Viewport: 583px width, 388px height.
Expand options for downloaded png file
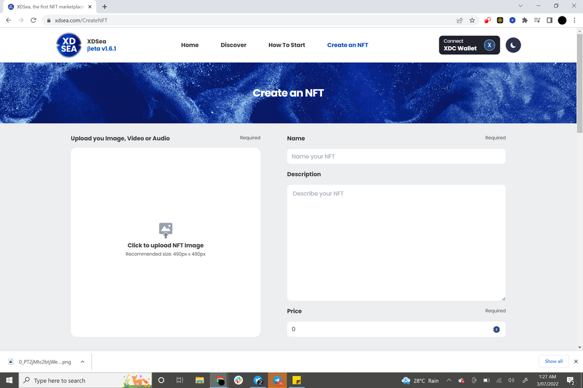click(82, 362)
